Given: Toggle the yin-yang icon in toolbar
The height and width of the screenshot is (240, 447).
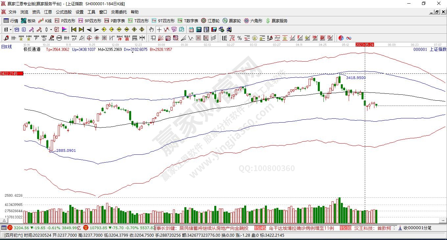Looking at the screenshot, I should click(341, 38).
